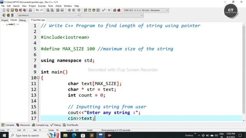
Task: Open the Help menu
Action: pyautogui.click(x=76, y=6)
